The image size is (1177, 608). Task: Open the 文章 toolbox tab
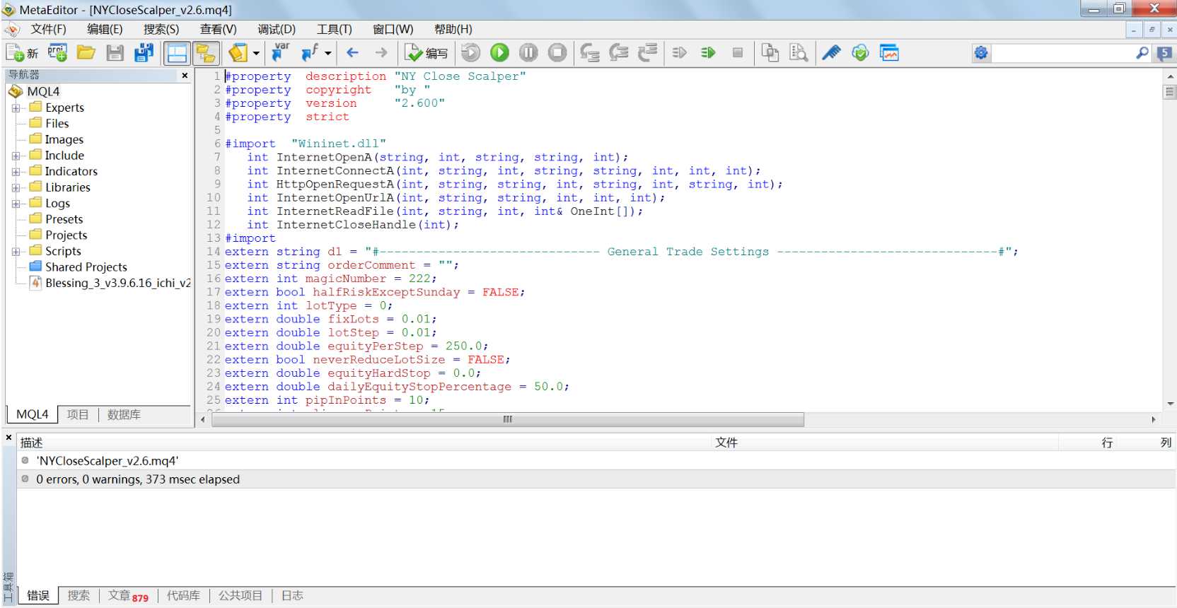pyautogui.click(x=128, y=596)
